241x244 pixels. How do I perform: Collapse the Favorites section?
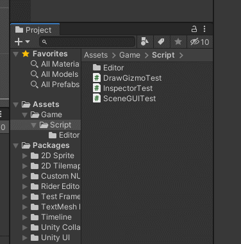(x=15, y=54)
